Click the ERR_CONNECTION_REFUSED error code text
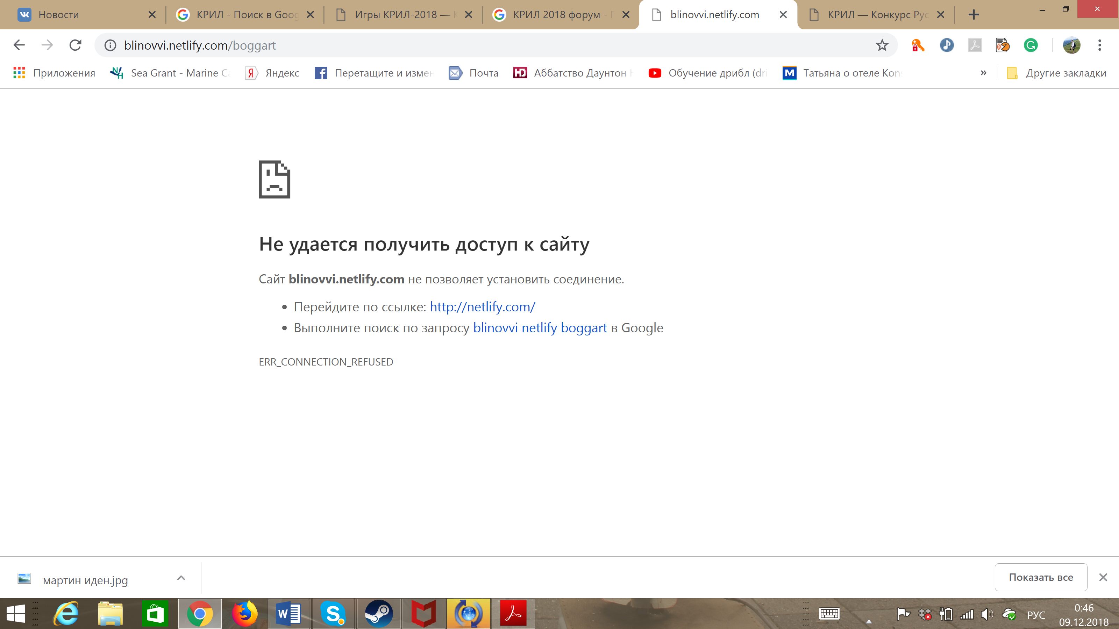 326,362
